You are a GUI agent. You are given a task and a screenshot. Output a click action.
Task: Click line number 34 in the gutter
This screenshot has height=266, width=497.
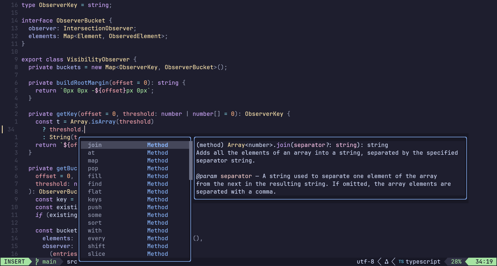tap(11, 130)
